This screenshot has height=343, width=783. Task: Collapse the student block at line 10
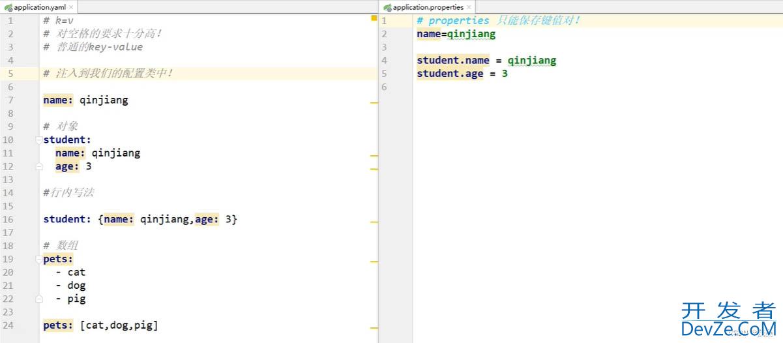(x=39, y=140)
